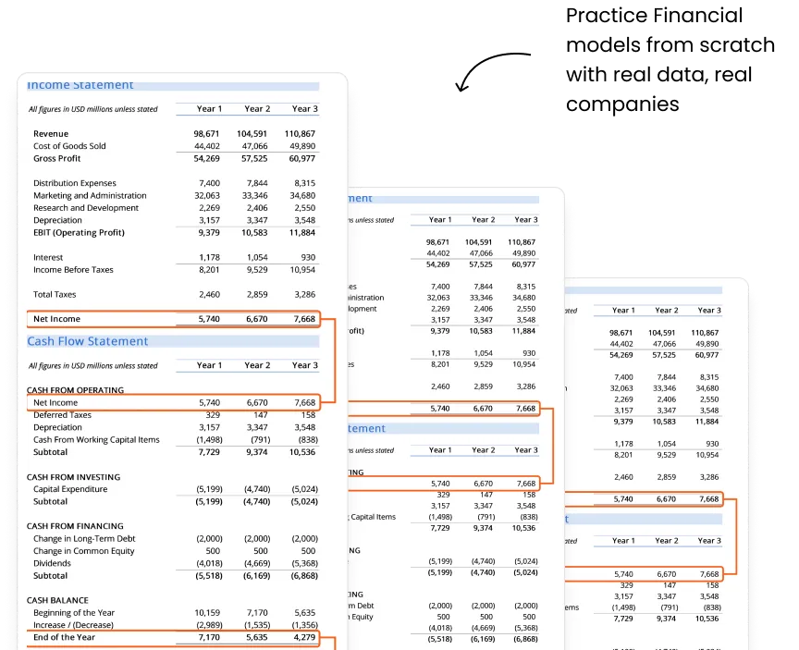Screen dimensions: 799x650
Task: Select Income Statement Net Income Year 2 value 6,670, front sheet
Action: tap(257, 319)
